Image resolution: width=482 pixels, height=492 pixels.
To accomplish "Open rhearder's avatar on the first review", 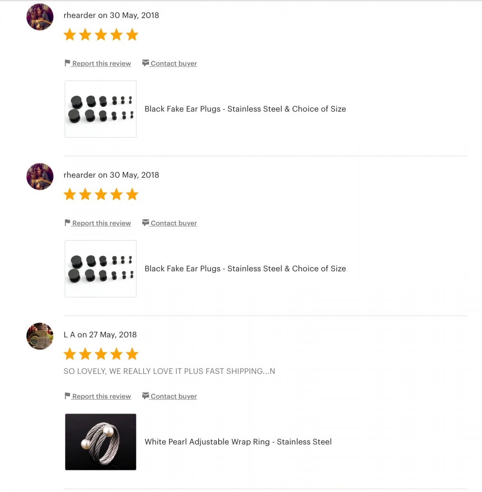I will pos(40,17).
